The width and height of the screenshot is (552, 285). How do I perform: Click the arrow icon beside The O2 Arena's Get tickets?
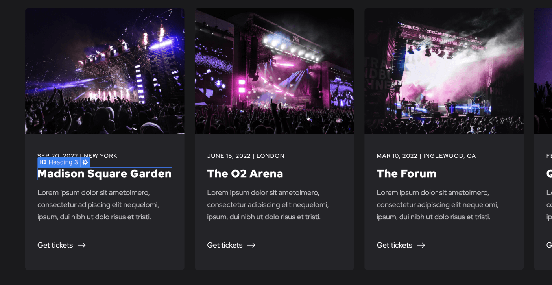click(x=251, y=245)
